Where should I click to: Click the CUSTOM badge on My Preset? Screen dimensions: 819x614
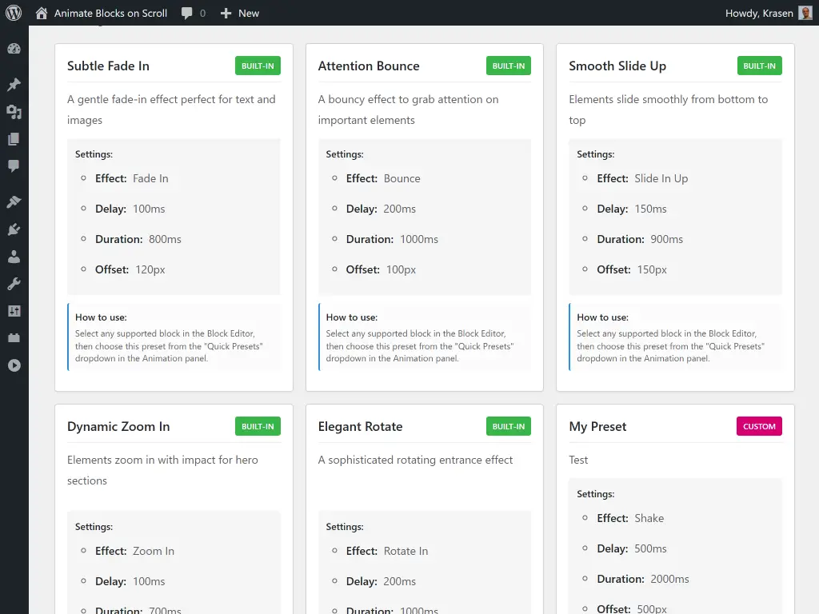click(x=758, y=426)
